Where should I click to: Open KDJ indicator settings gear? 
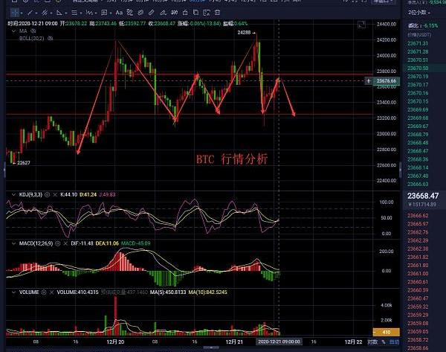(x=46, y=193)
